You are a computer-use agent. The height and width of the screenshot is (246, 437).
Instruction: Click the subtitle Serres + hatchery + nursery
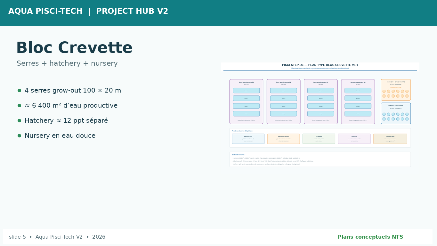(67, 63)
